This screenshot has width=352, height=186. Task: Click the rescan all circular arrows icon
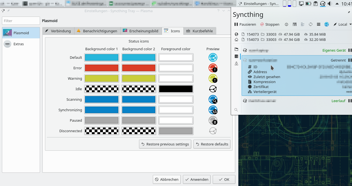311,24
